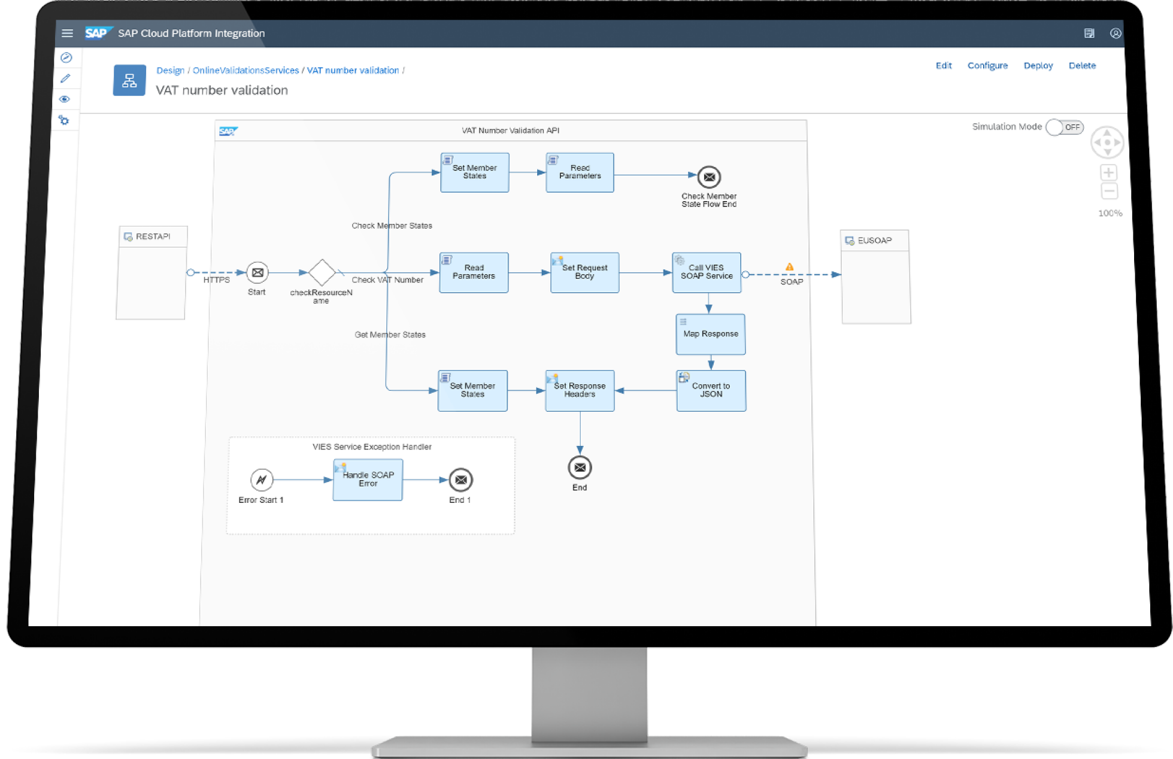Open the Settings gear icon in sidebar
The width and height of the screenshot is (1173, 759).
(x=64, y=120)
